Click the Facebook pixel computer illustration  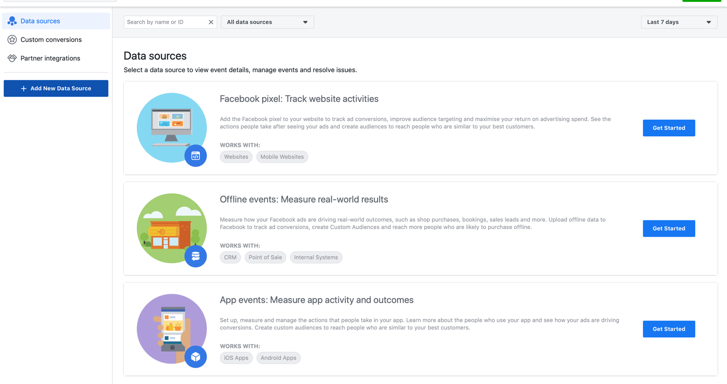coord(172,127)
